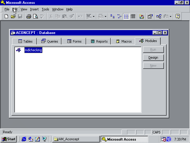Open Print Preview from the toolbar
The width and height of the screenshot is (190, 143).
click(x=36, y=16)
